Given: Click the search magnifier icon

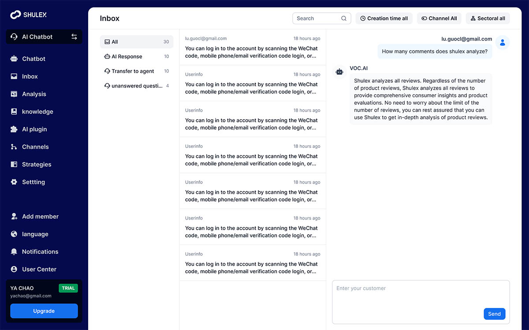Looking at the screenshot, I should coord(344,18).
